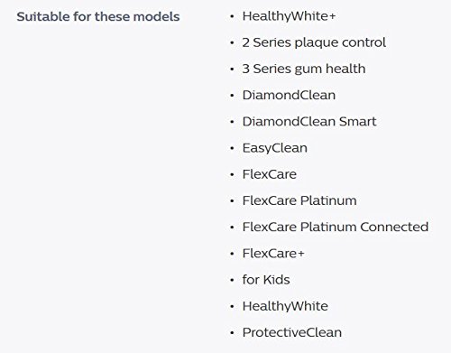This screenshot has height=353, width=451.
Task: Select the 'for Kids' entry
Action: coord(266,280)
